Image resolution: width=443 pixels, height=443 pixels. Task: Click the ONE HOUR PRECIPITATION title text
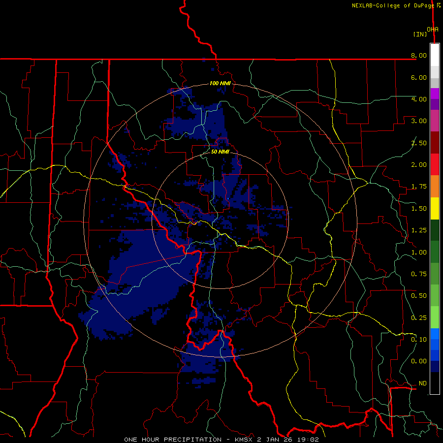tap(173, 440)
